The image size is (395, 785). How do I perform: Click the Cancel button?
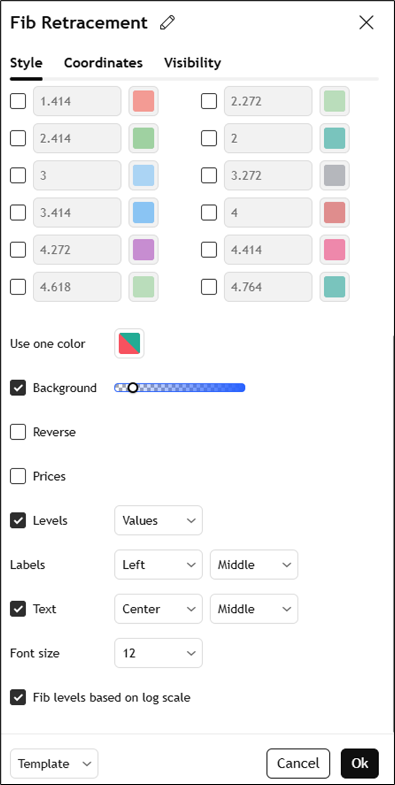(x=298, y=763)
